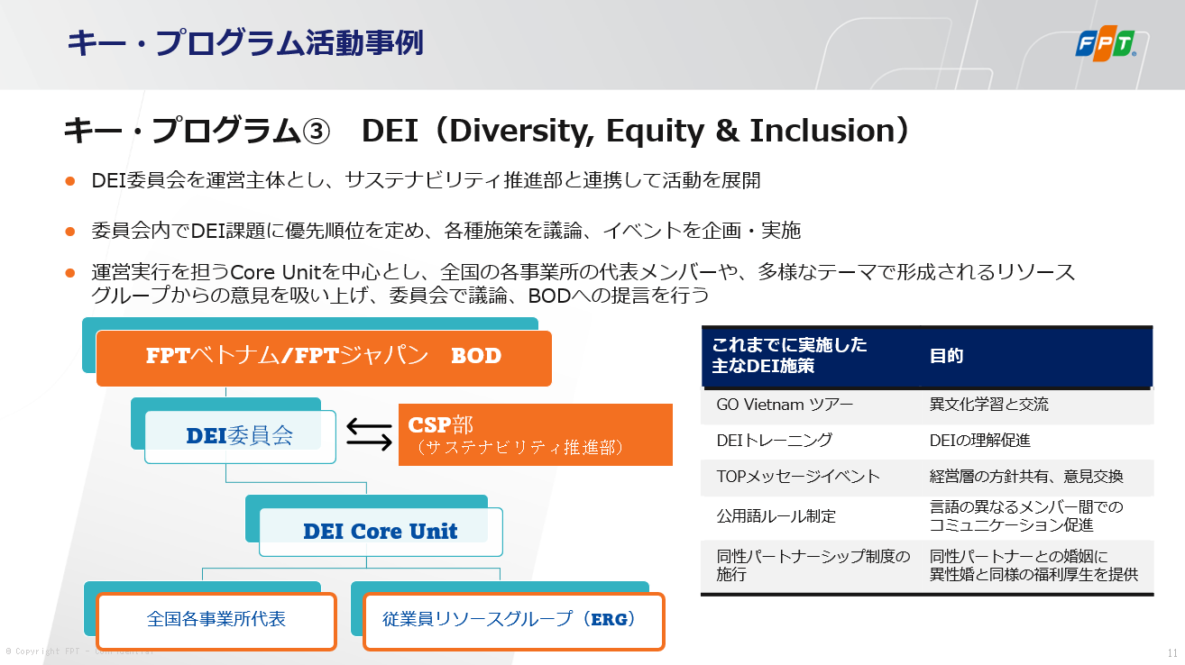Select the DEI Core Unit box

tap(381, 532)
